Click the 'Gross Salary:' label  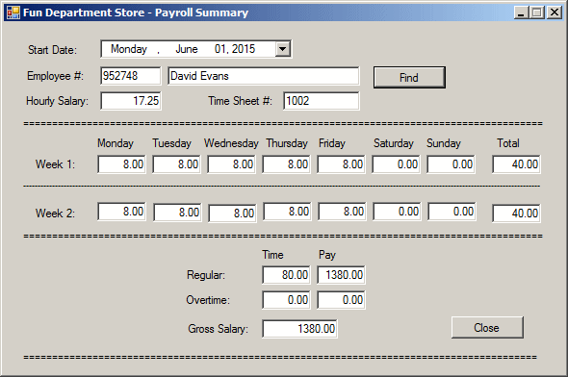point(219,329)
